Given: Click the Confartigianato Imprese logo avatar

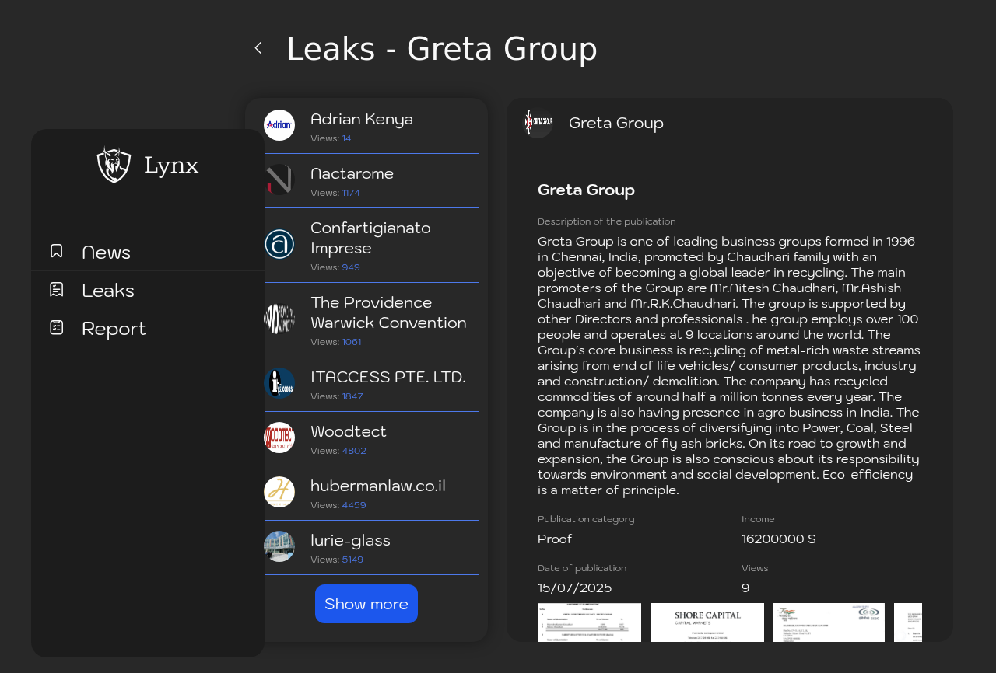Looking at the screenshot, I should pyautogui.click(x=279, y=244).
